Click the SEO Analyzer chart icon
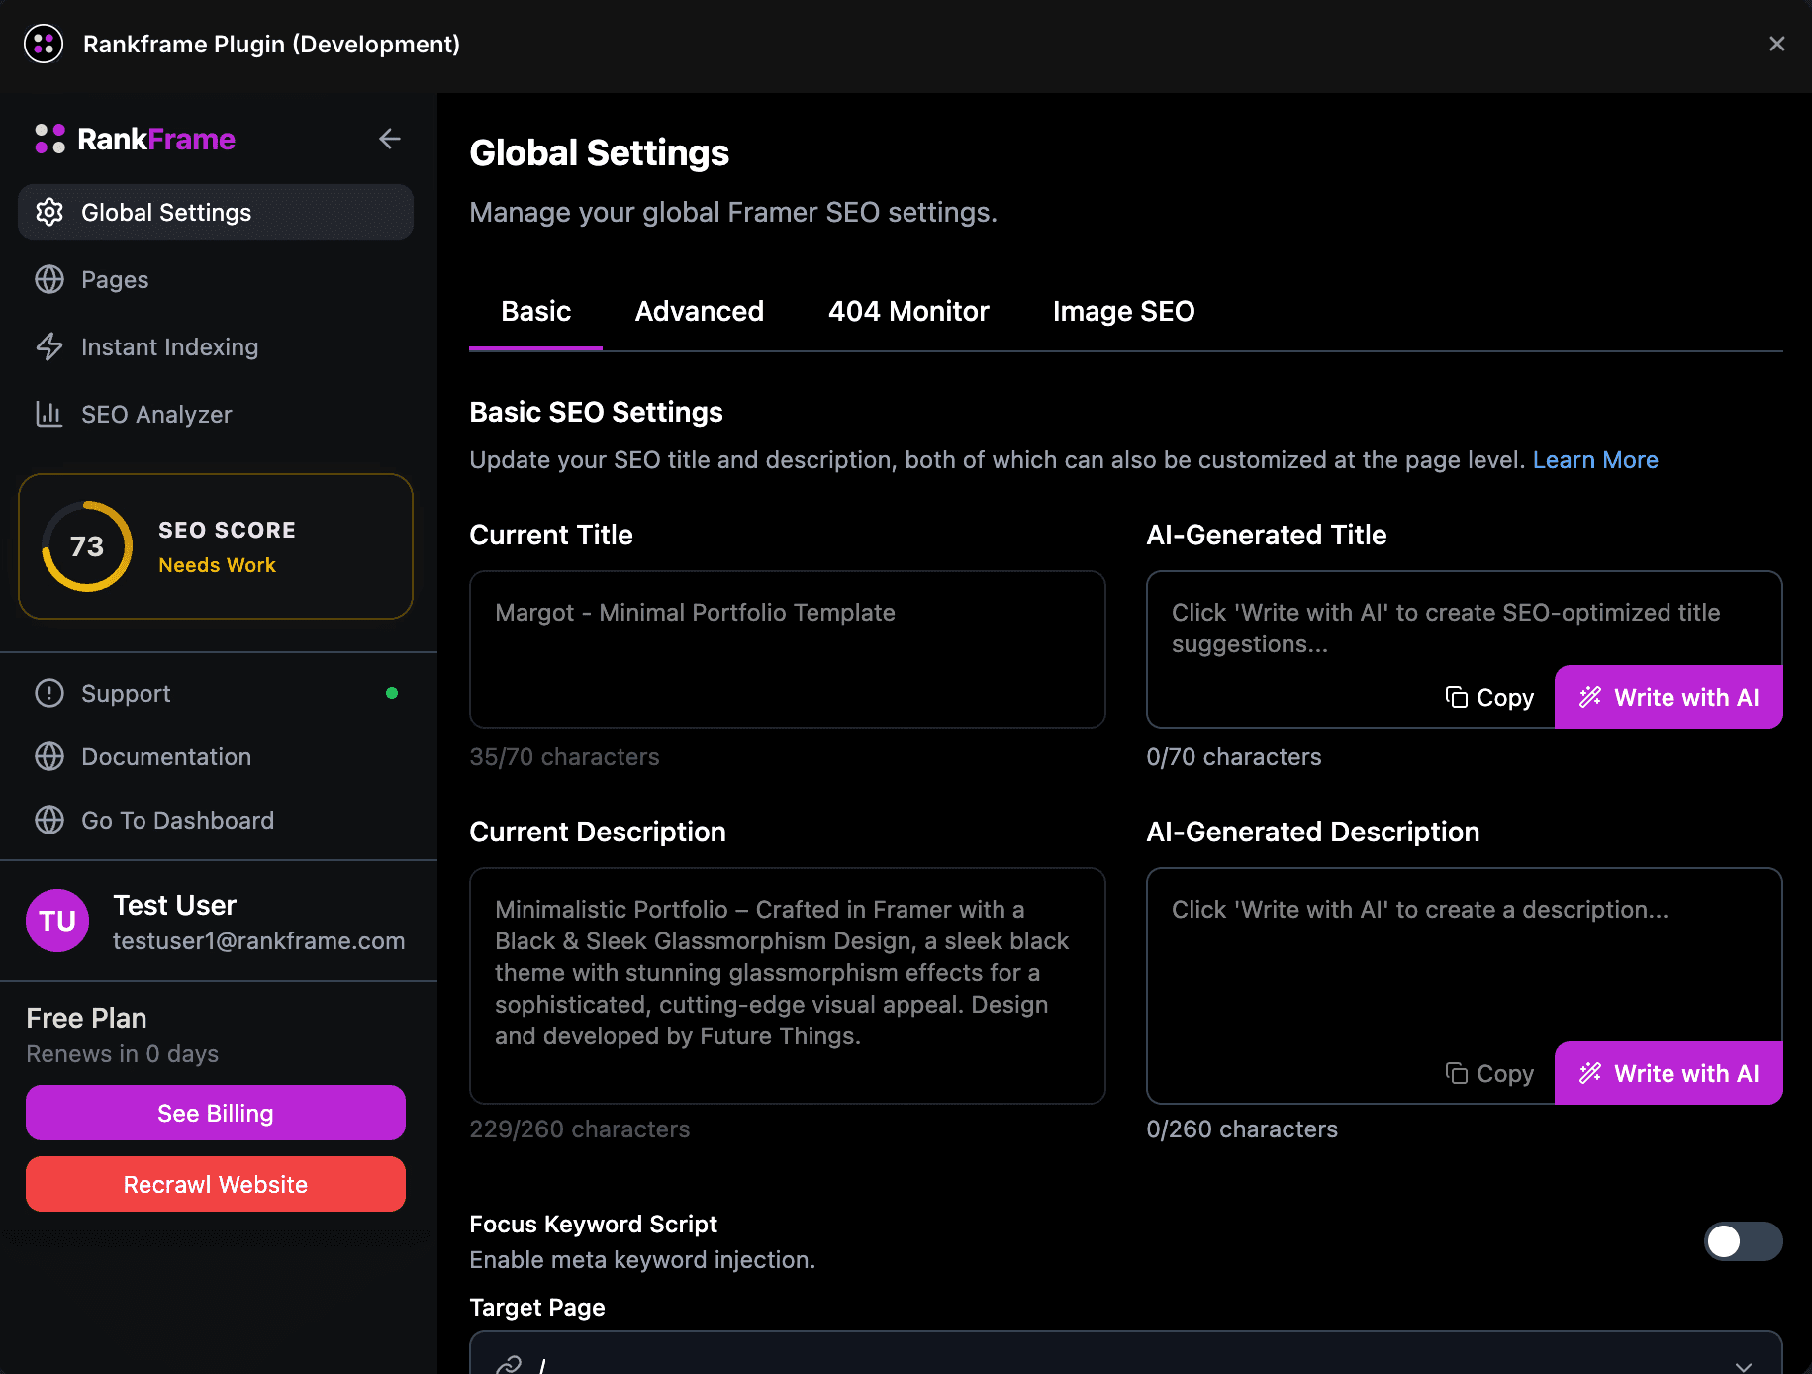Screen dimensions: 1812x1374 [x=49, y=414]
